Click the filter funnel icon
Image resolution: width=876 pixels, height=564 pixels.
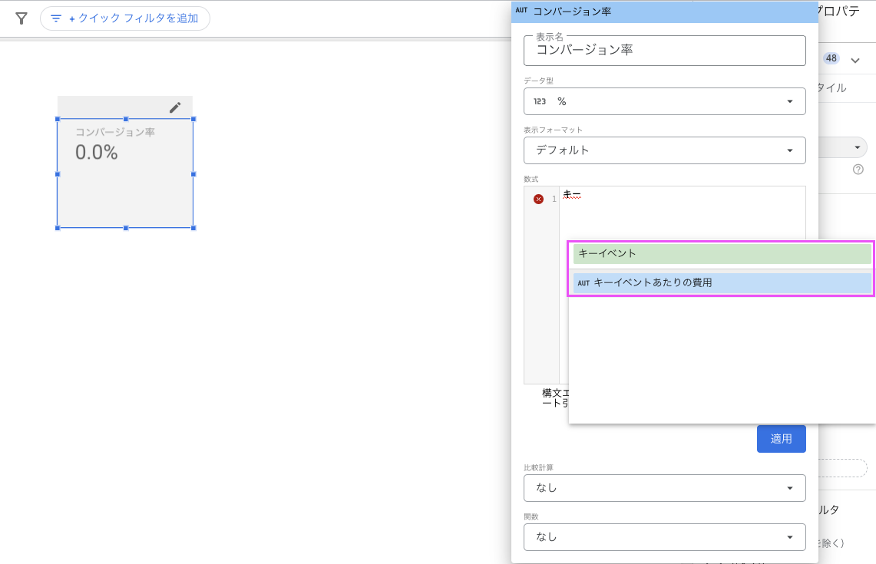[21, 18]
